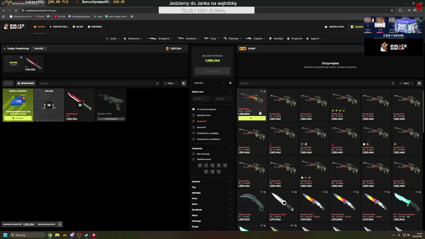Check the Przedmiot z brelokiem checkbox
This screenshot has height=239, width=425.
click(194, 139)
